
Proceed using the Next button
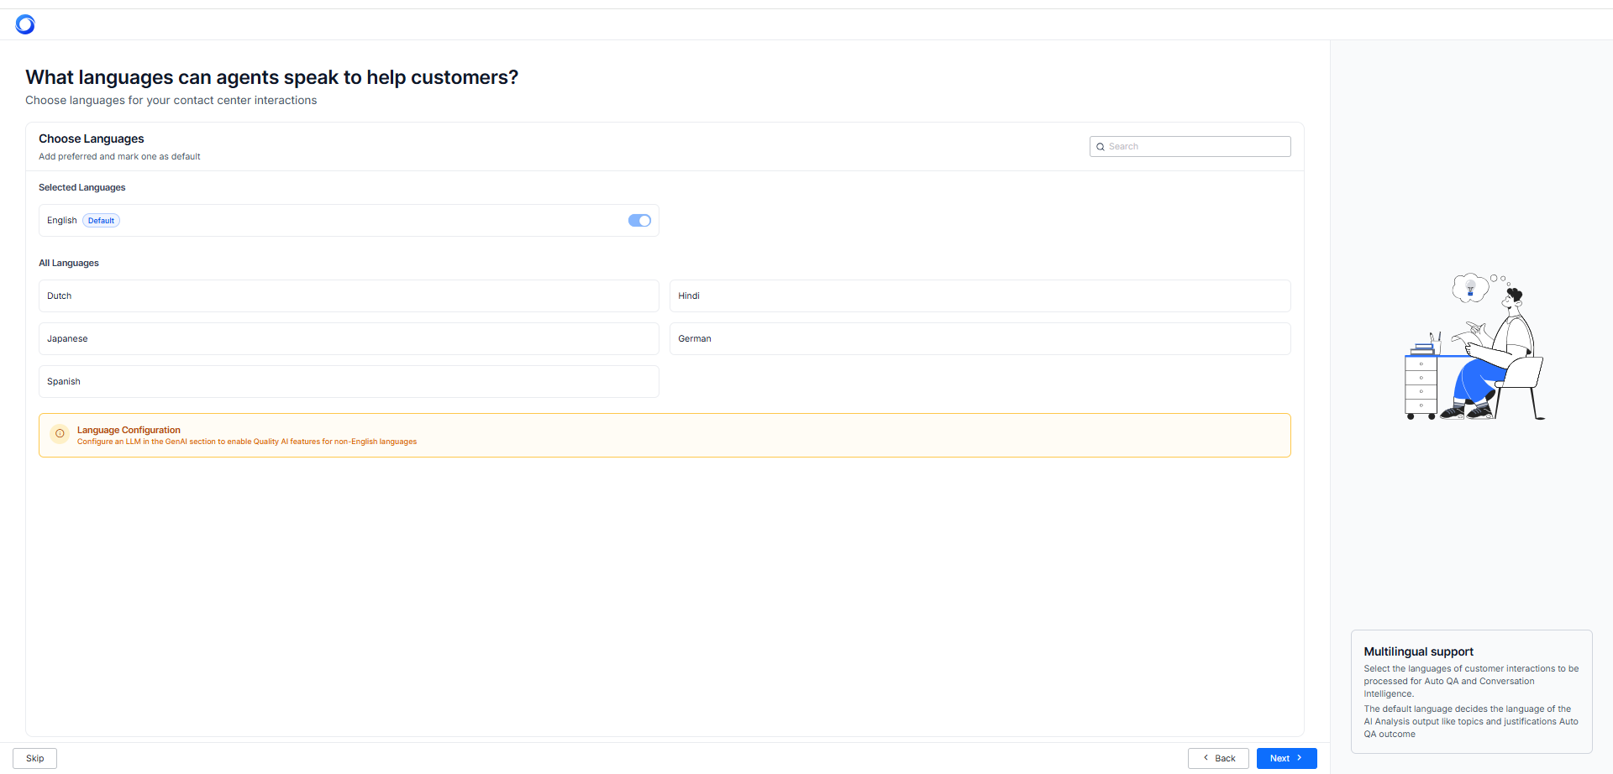click(1285, 758)
